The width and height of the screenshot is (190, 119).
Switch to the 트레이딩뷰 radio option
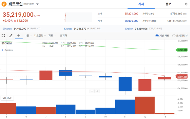click(180, 36)
